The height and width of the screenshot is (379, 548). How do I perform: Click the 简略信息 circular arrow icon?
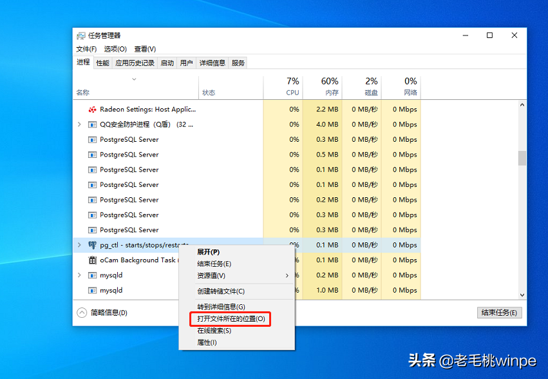82,313
